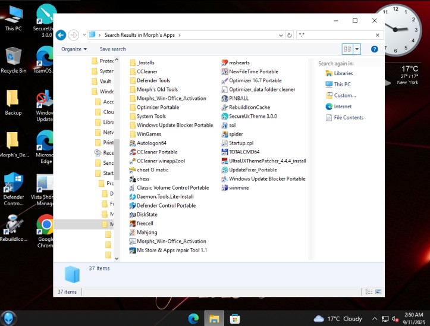The width and height of the screenshot is (430, 326).
Task: Open Microsoft Edge from taskbar
Action: click(194, 319)
